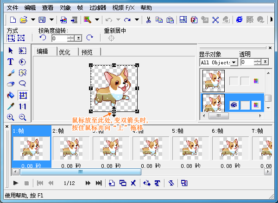Play the animation

[16, 183]
